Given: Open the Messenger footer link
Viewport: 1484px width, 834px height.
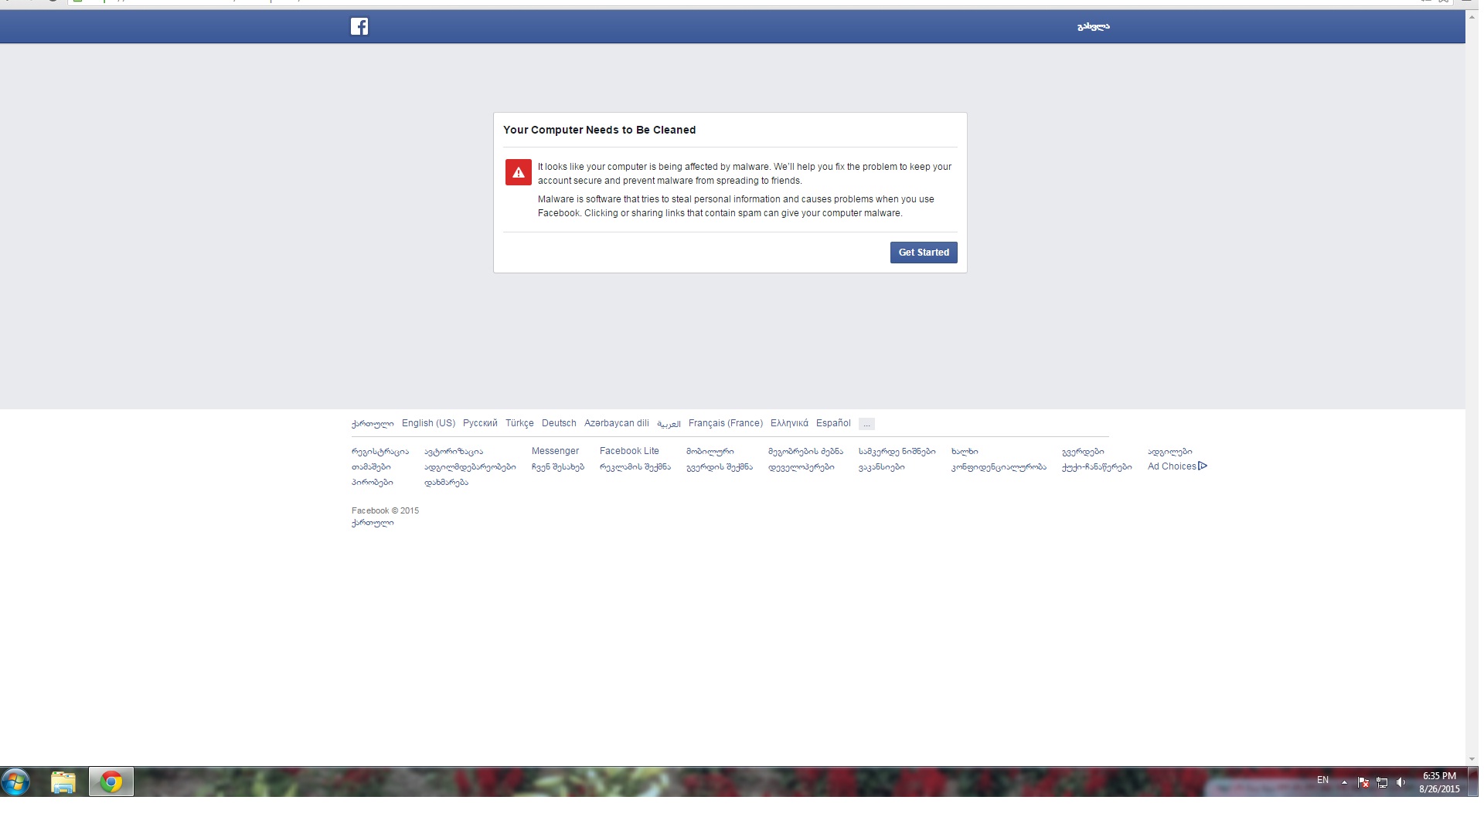Looking at the screenshot, I should coord(555,451).
